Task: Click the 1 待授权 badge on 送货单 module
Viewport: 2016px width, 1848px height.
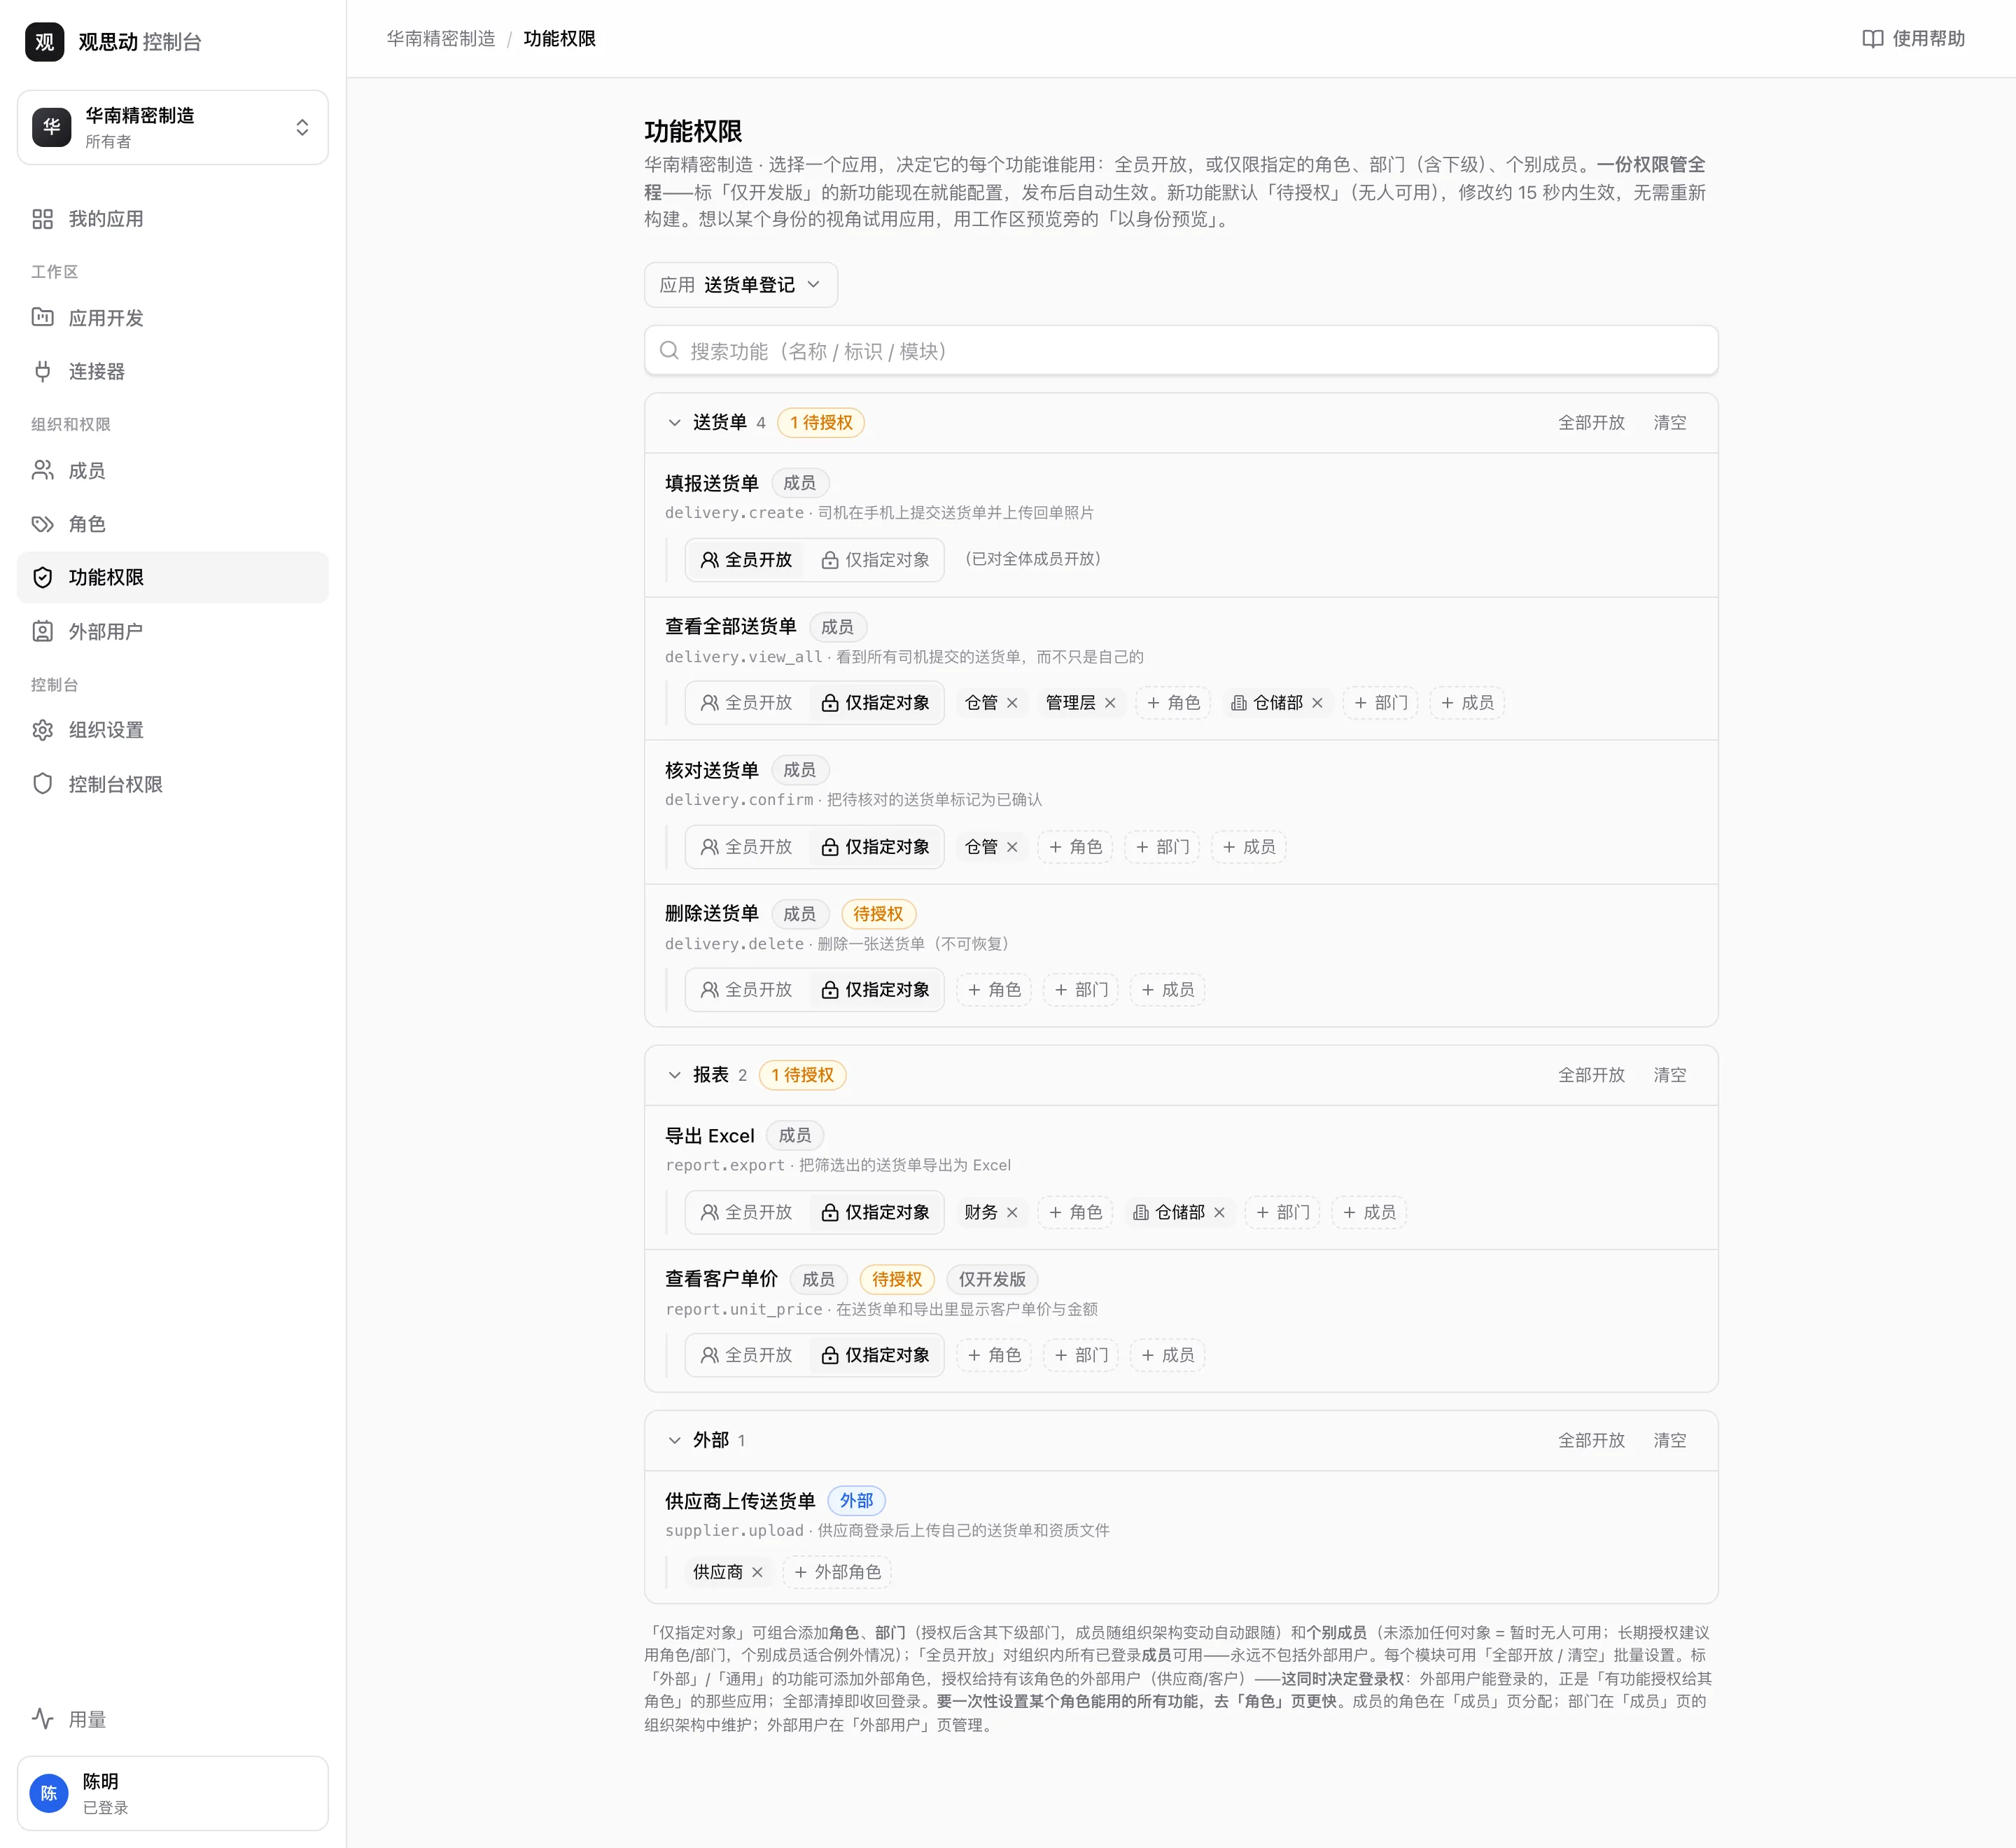Action: coord(821,423)
